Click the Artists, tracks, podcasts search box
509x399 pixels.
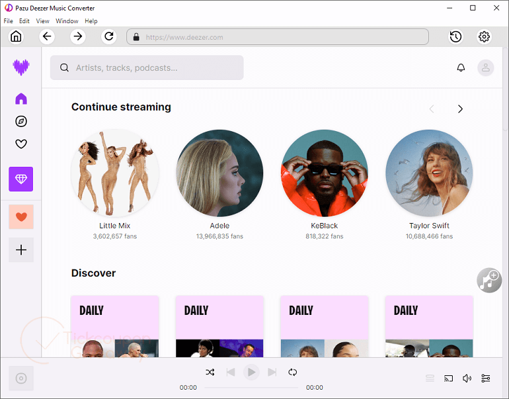pos(147,67)
